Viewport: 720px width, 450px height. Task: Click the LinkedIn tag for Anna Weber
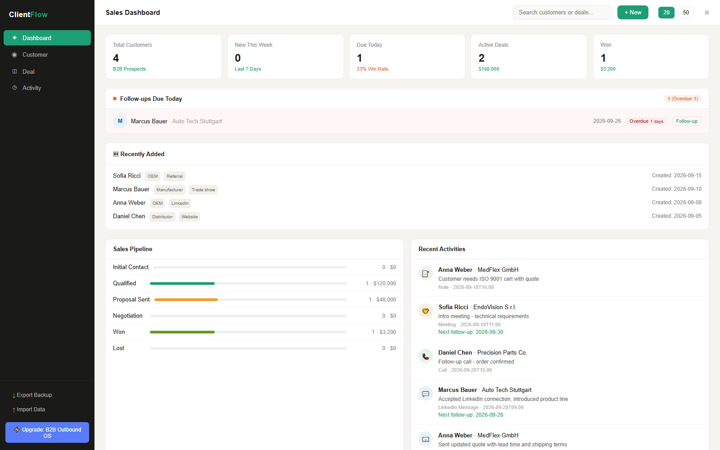coord(180,203)
